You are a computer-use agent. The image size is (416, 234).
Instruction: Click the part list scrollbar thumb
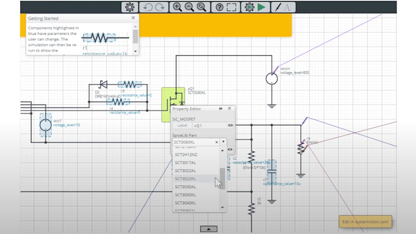[x=222, y=179]
